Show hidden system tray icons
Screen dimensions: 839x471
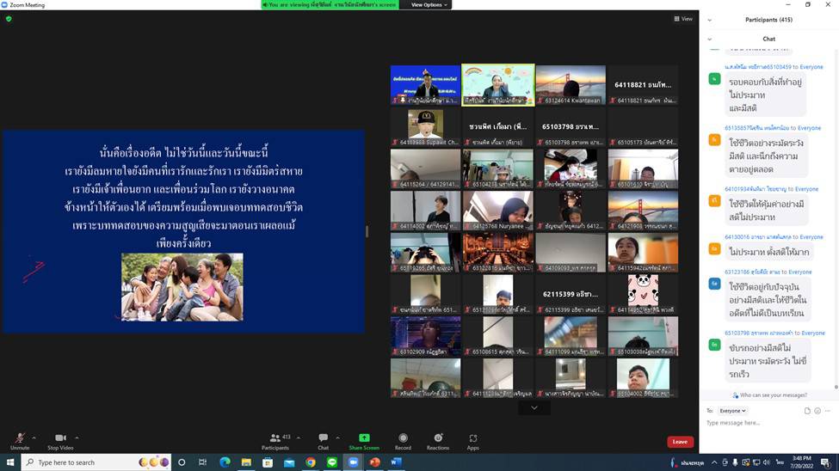(x=714, y=462)
